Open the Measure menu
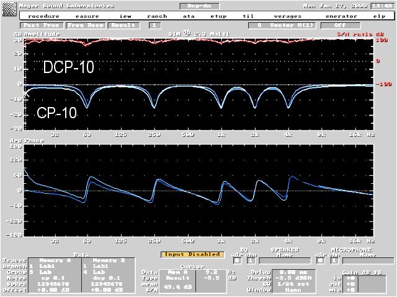 pyautogui.click(x=87, y=16)
